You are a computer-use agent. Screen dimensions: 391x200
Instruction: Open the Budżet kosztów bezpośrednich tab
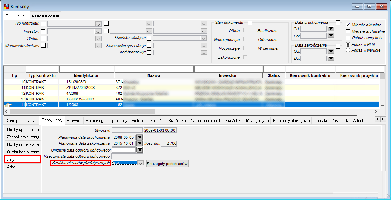pos(195,121)
